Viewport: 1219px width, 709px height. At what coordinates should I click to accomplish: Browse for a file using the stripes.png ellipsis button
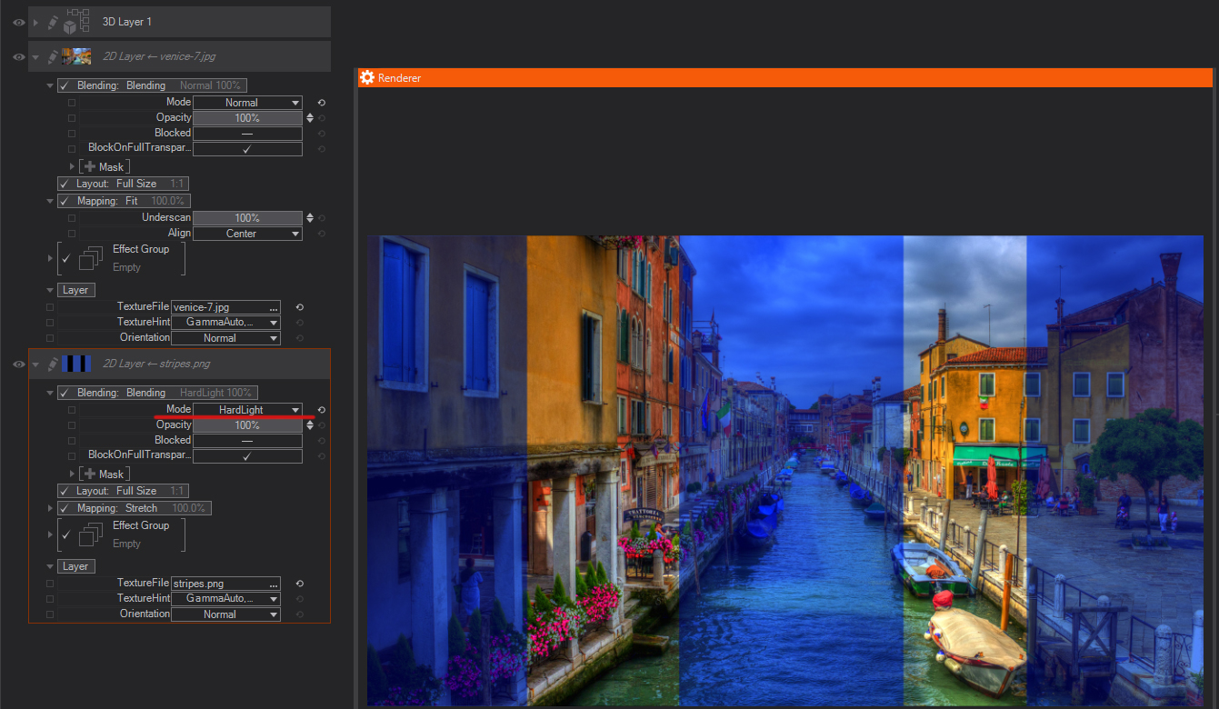(273, 584)
